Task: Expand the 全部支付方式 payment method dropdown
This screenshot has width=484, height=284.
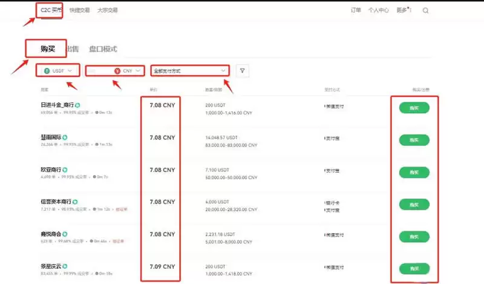Action: (190, 71)
